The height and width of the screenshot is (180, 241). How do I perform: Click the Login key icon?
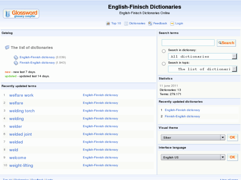pos(172,23)
